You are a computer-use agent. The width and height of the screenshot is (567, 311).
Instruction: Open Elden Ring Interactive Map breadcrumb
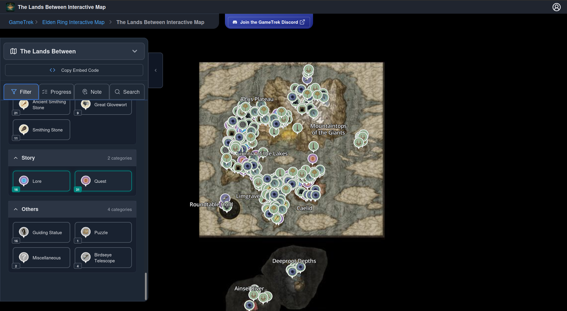pos(73,22)
